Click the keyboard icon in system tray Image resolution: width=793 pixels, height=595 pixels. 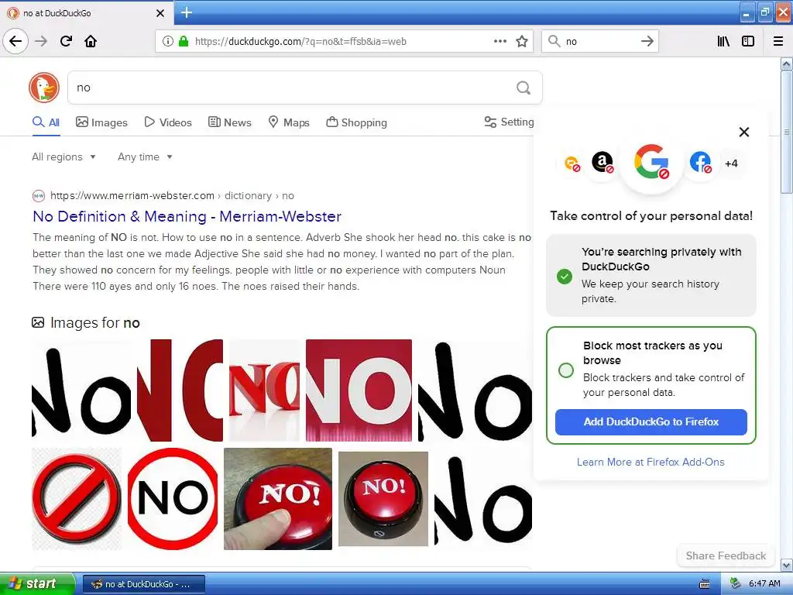click(x=705, y=584)
